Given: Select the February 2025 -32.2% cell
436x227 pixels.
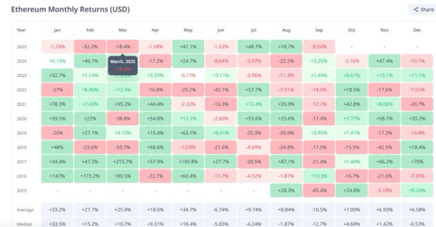Looking at the screenshot, I should pos(90,47).
